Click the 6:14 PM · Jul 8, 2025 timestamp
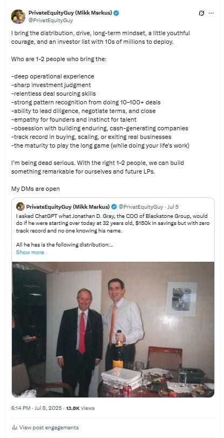The height and width of the screenshot is (438, 224). tap(37, 408)
